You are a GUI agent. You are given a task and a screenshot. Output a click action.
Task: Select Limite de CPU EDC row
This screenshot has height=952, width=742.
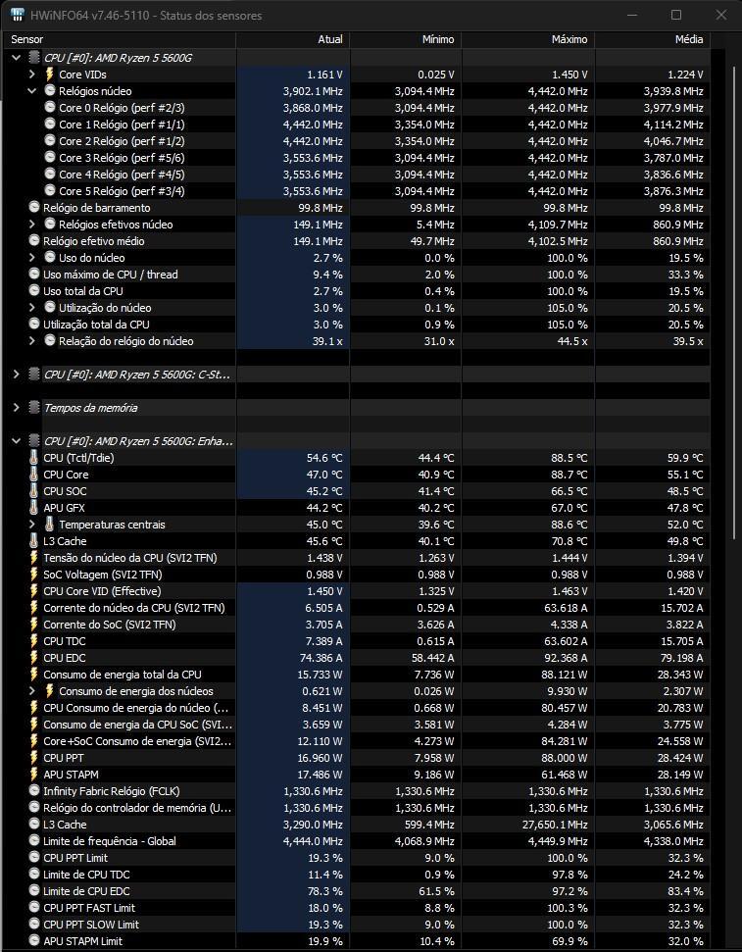click(x=357, y=890)
